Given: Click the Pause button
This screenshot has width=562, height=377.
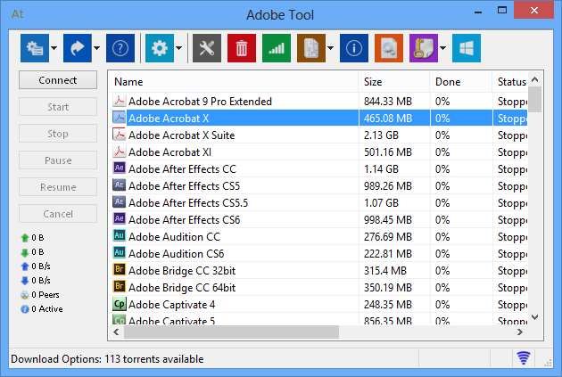Looking at the screenshot, I should pyautogui.click(x=58, y=160).
